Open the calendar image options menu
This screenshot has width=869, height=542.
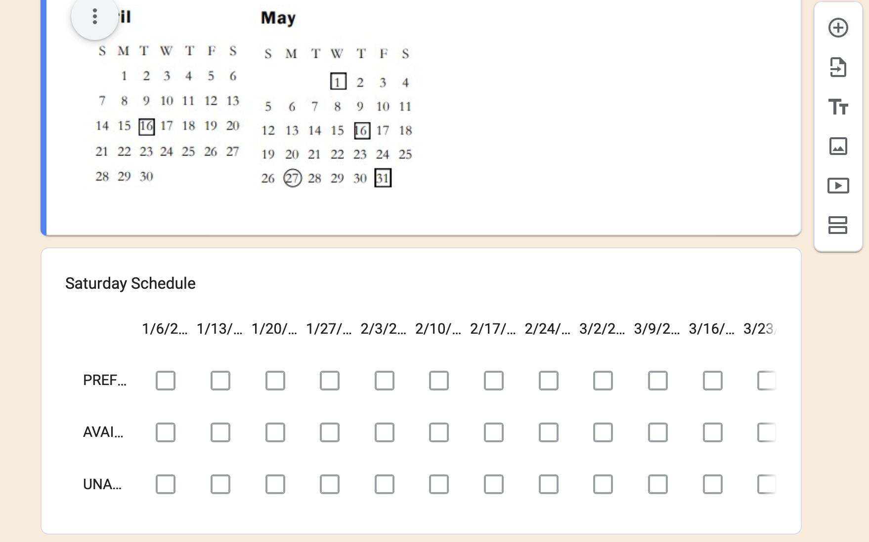(x=94, y=17)
